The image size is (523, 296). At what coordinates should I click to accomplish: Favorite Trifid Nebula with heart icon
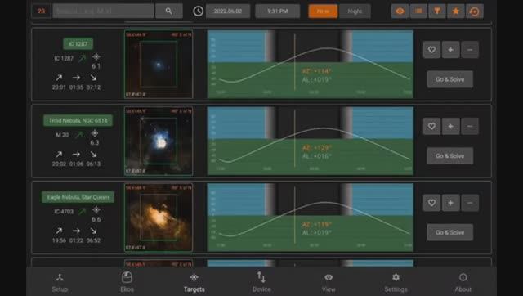point(431,126)
